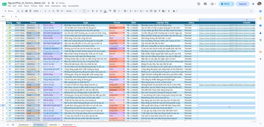Click the Undo icon
The height and width of the screenshot is (127, 264).
click(x=18, y=11)
